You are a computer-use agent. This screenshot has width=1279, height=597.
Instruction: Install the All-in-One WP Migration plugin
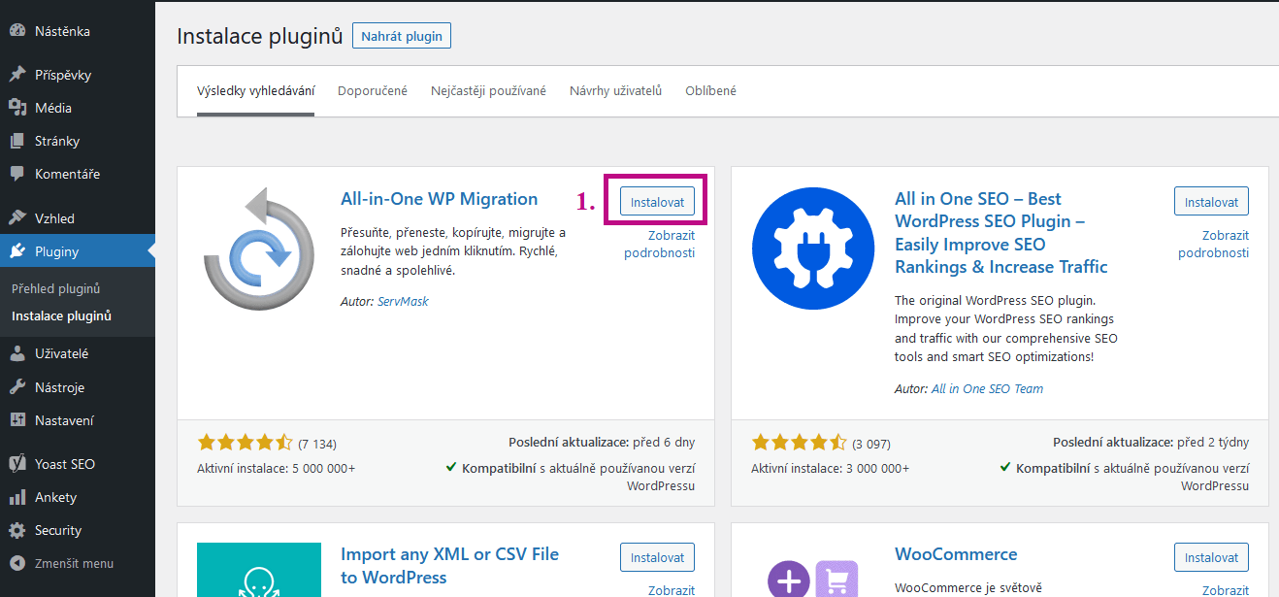(x=657, y=202)
